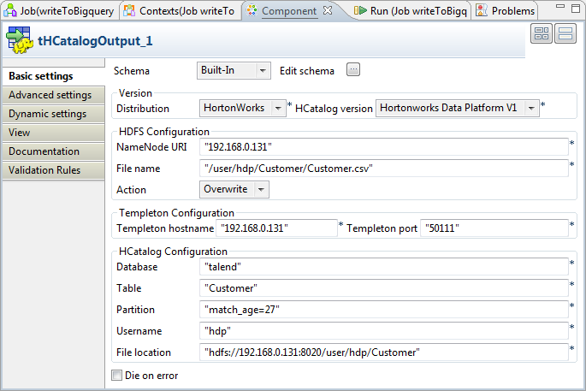Select the Job writeToBigquery tab
This screenshot has height=391, width=586.
(x=60, y=11)
